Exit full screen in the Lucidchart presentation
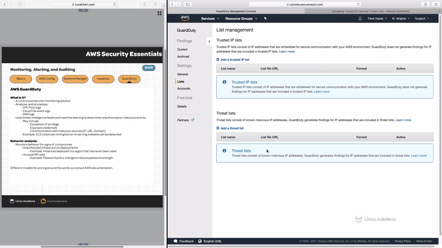 (x=160, y=13)
